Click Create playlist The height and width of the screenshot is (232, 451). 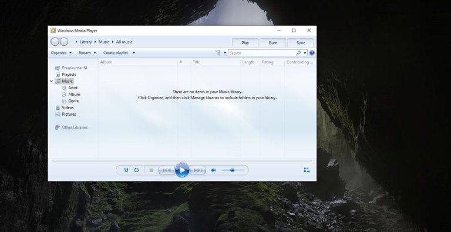tap(116, 53)
